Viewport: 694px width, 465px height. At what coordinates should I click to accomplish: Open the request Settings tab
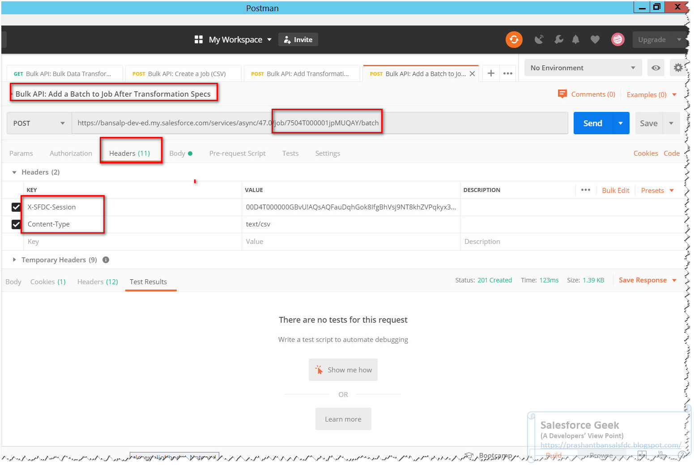[x=328, y=153]
